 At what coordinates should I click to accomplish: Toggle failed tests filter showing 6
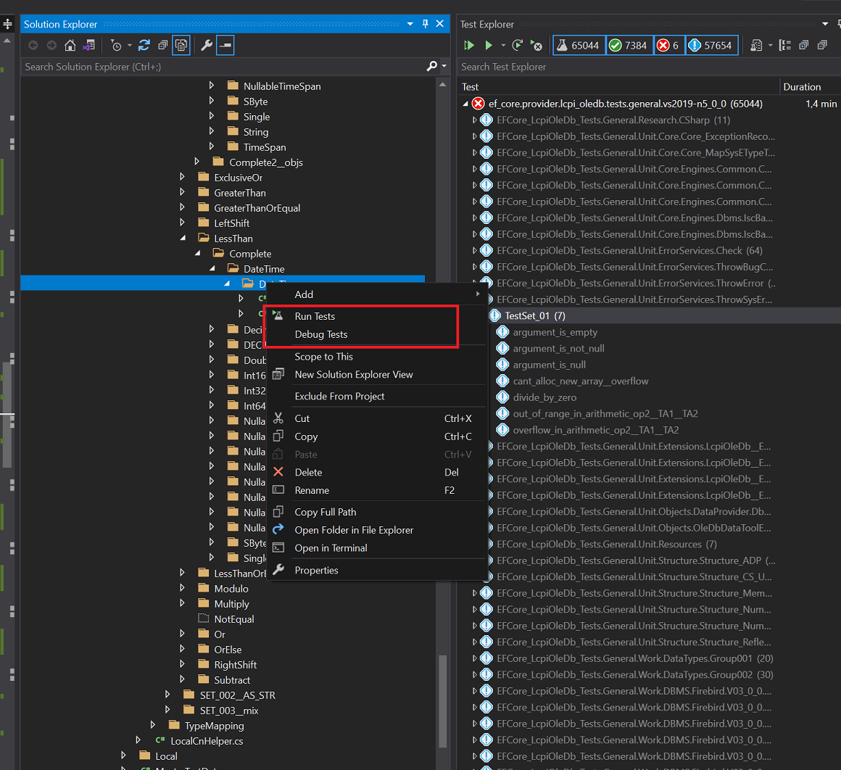tap(668, 46)
